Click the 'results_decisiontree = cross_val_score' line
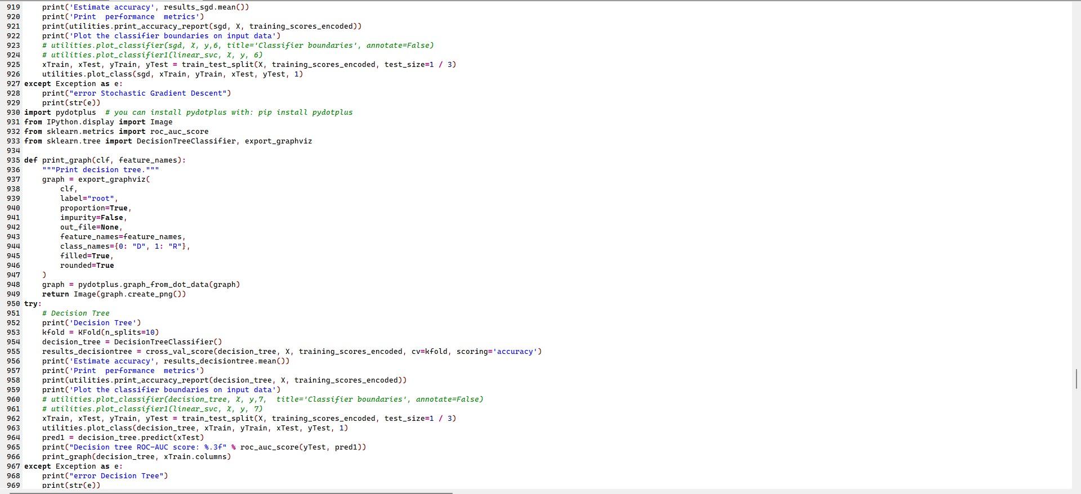This screenshot has width=1081, height=494. [x=292, y=352]
